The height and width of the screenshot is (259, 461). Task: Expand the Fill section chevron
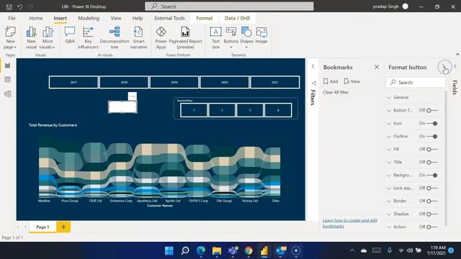[389, 150]
